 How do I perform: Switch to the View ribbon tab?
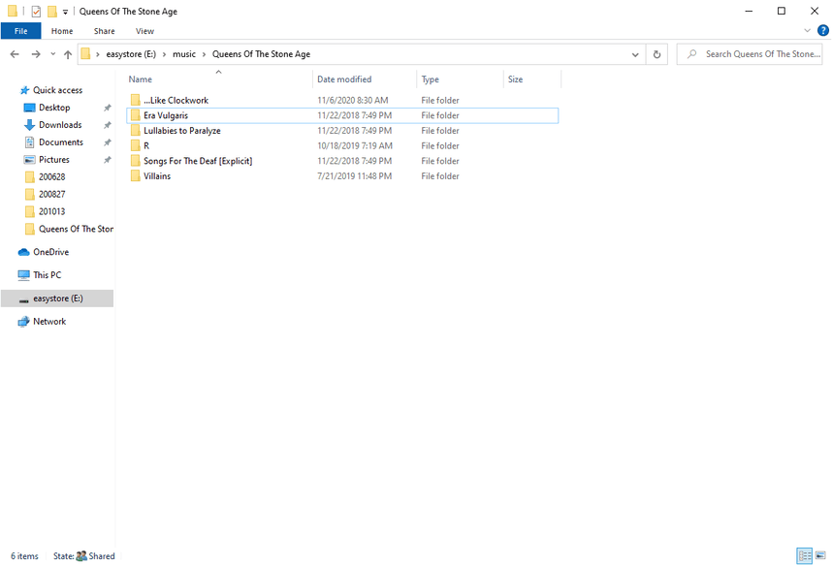[x=144, y=31]
